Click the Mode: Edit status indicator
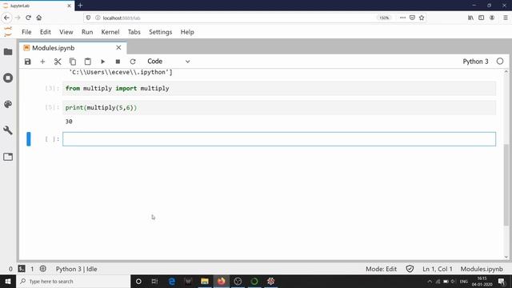 [x=381, y=269]
